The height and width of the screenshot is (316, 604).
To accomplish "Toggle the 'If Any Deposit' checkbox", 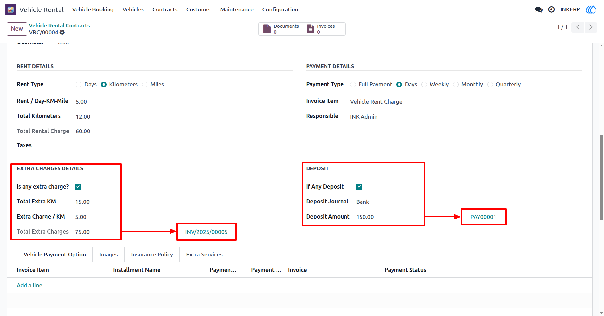I will point(359,187).
